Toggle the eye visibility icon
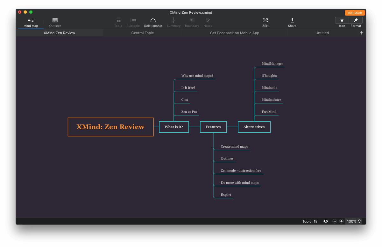The height and width of the screenshot is (247, 382). pyautogui.click(x=326, y=221)
